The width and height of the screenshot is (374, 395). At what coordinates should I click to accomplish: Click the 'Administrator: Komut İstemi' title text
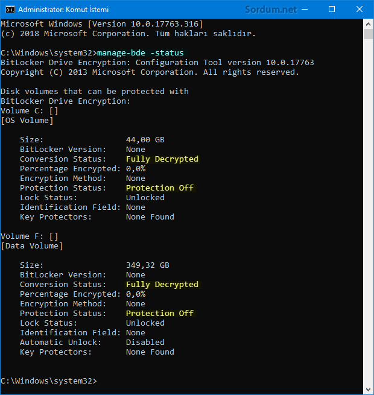click(63, 10)
